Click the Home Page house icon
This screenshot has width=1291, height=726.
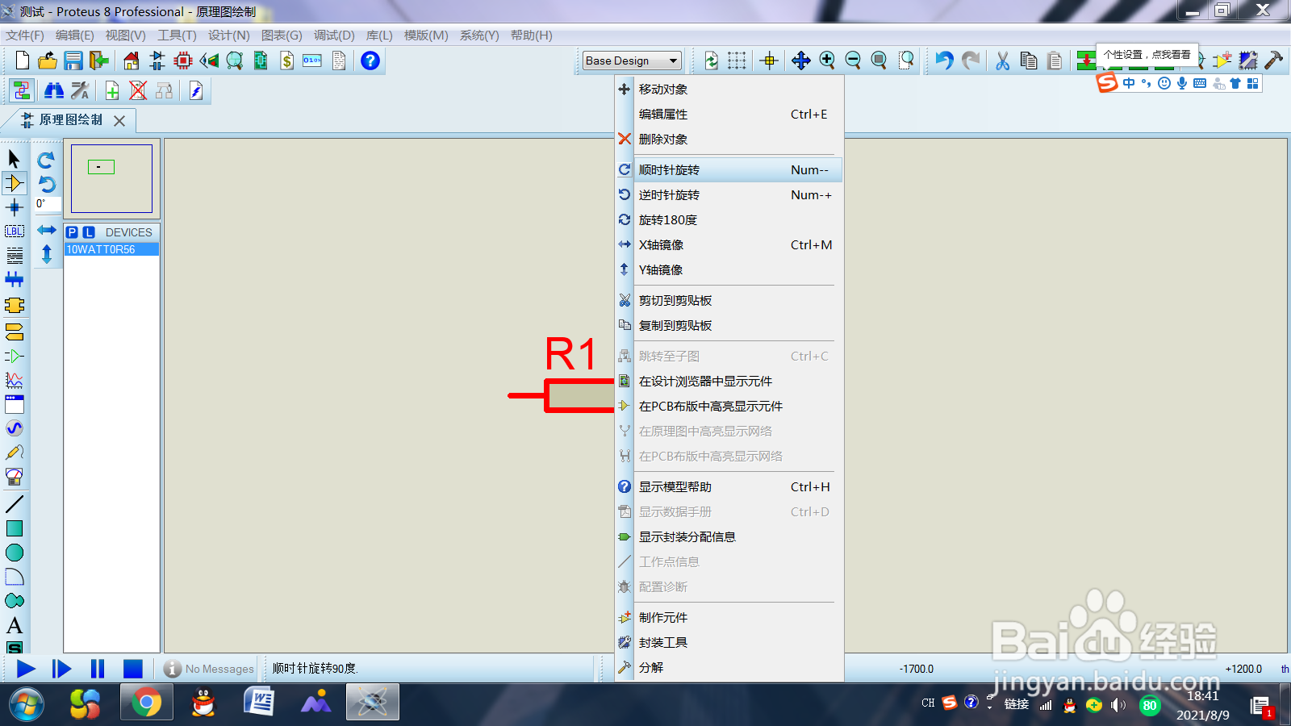[132, 60]
